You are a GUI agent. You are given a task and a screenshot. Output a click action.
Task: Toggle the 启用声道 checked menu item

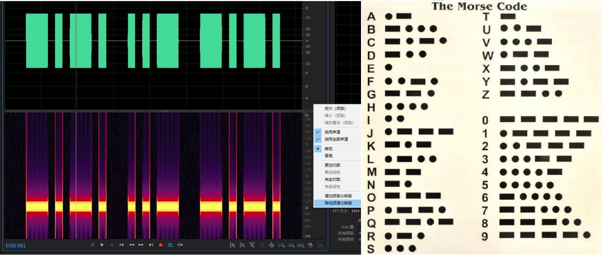332,132
